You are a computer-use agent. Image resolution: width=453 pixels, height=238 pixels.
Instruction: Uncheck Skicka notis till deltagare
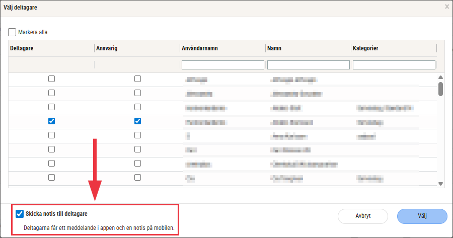(20, 214)
